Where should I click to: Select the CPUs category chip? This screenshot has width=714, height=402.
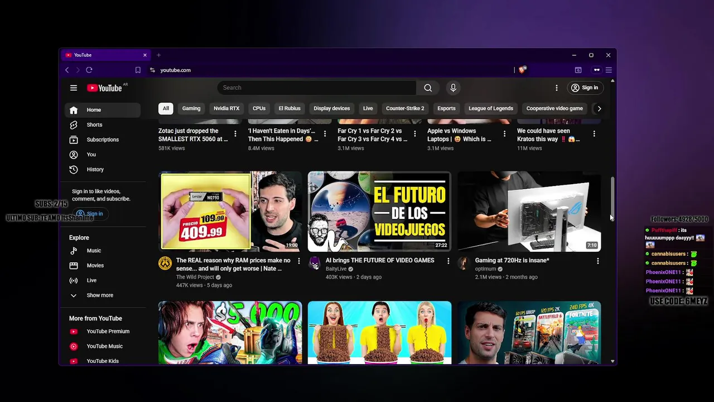(x=259, y=108)
